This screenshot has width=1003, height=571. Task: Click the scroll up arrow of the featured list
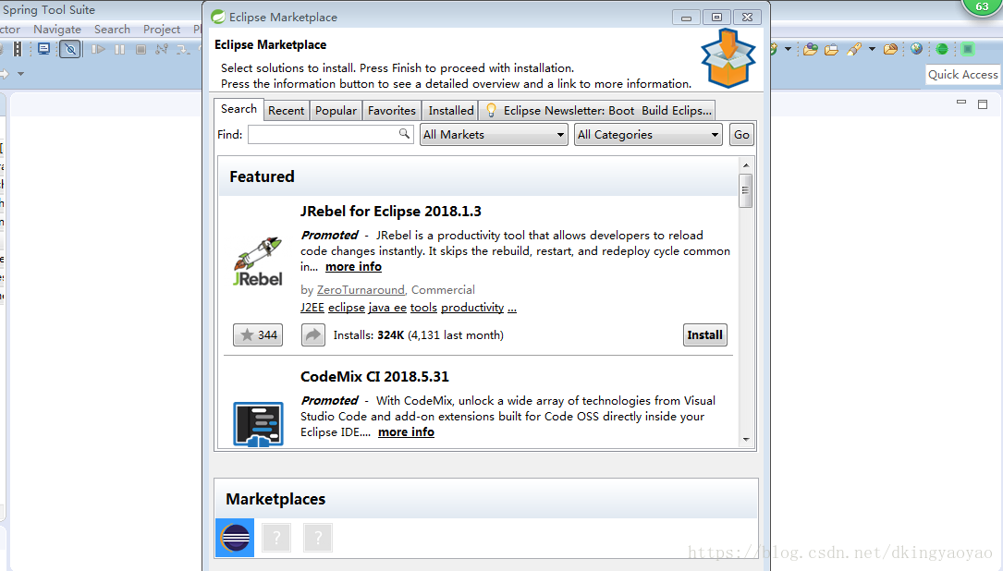pyautogui.click(x=745, y=165)
